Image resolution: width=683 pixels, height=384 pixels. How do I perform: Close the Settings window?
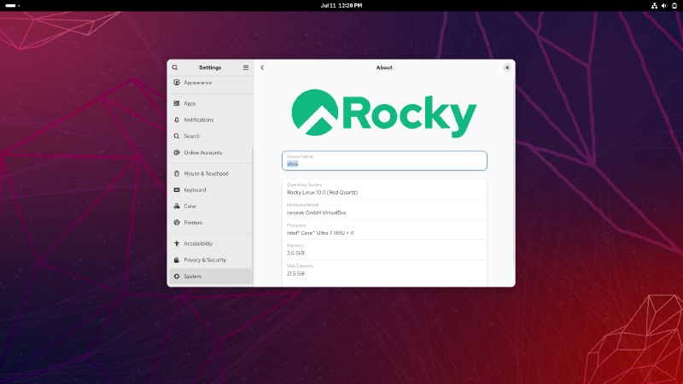coord(507,67)
